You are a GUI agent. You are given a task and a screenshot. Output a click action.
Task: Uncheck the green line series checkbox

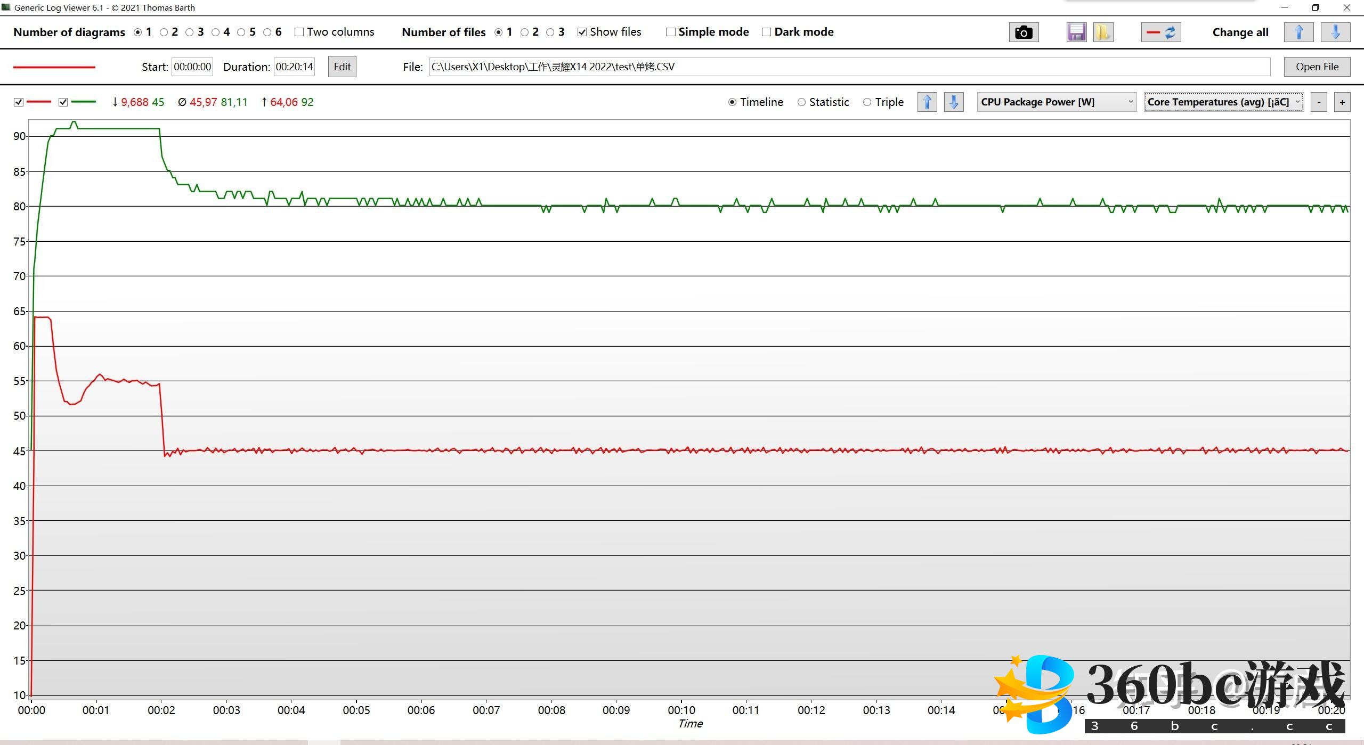63,102
